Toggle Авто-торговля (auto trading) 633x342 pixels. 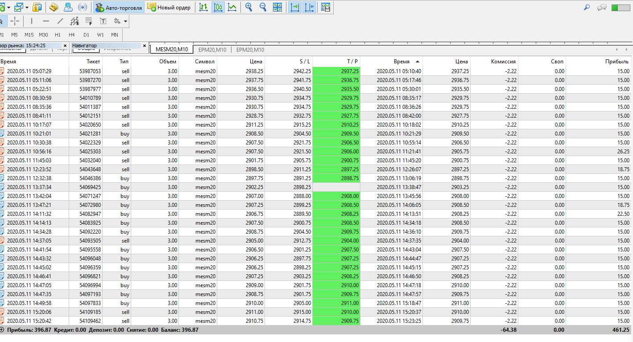119,7
